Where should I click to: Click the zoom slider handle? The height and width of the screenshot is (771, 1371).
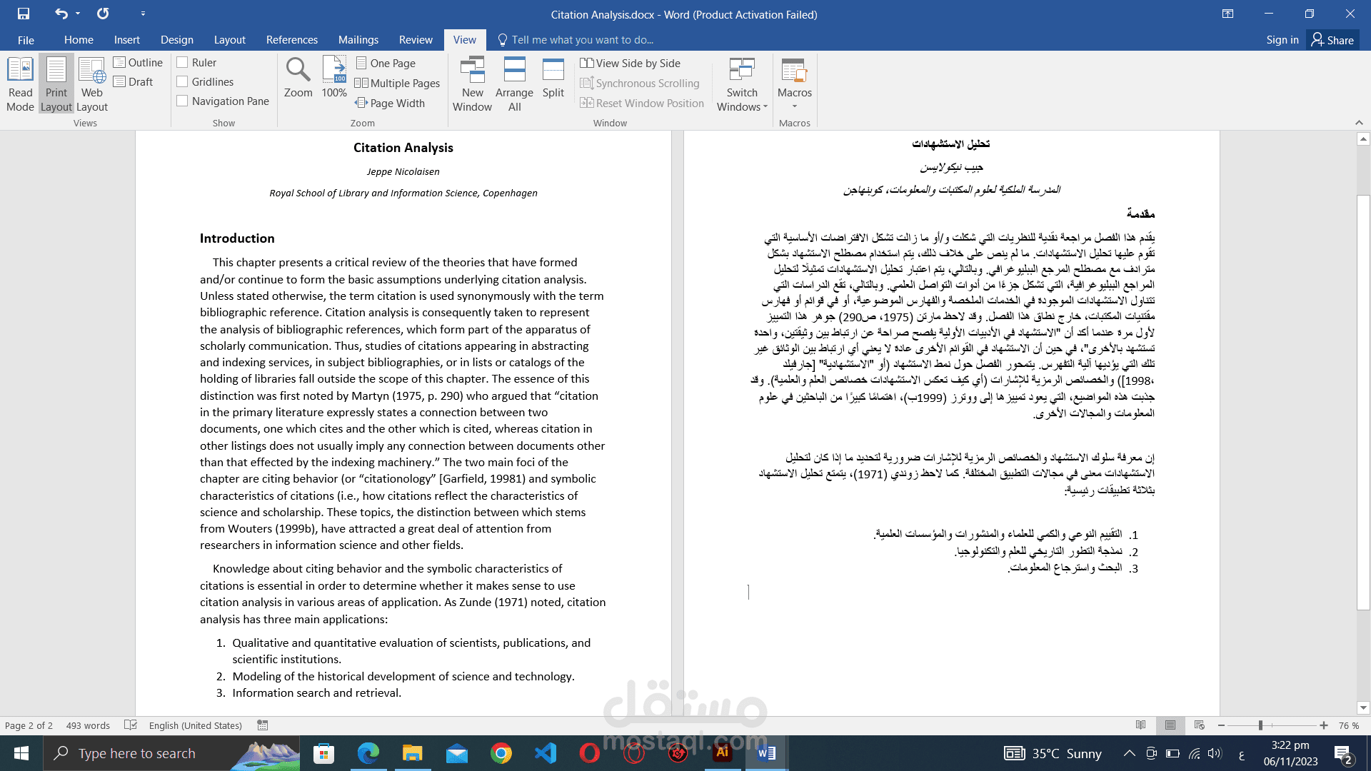pos(1260,725)
